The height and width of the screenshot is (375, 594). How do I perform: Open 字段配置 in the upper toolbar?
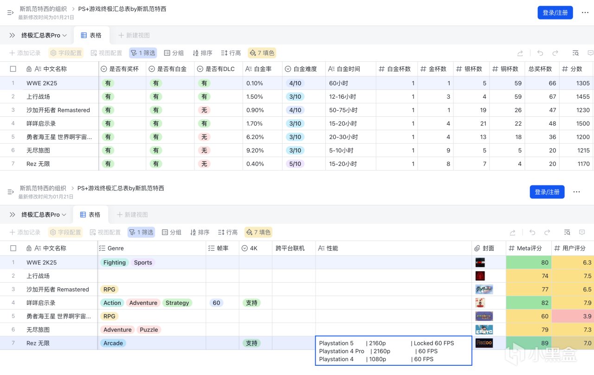[x=66, y=53]
